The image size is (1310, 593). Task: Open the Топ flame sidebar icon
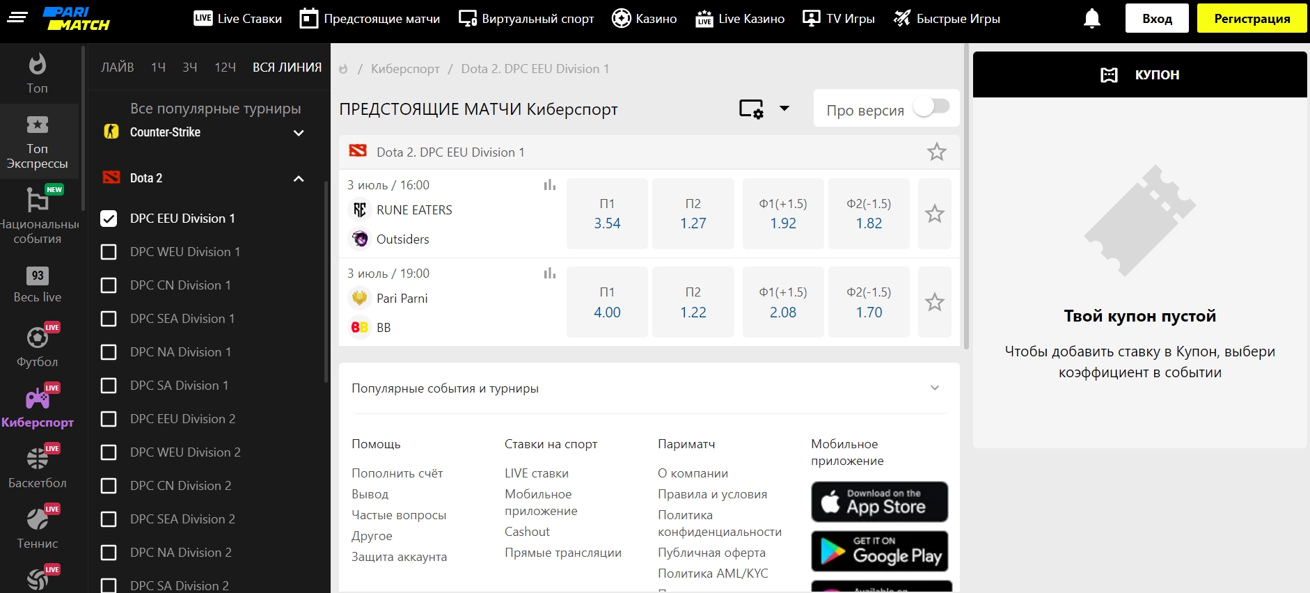click(38, 64)
